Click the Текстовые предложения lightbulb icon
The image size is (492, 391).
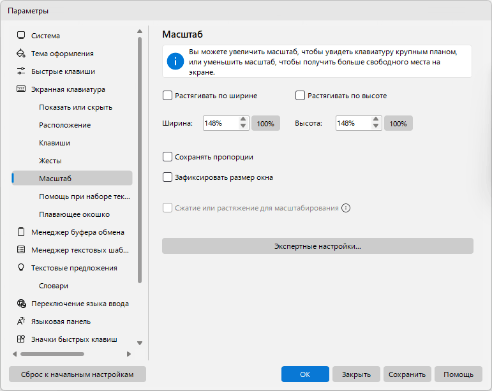click(x=21, y=268)
